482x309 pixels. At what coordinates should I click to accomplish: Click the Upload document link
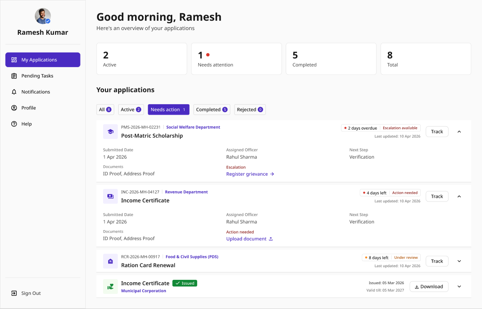tap(249, 239)
